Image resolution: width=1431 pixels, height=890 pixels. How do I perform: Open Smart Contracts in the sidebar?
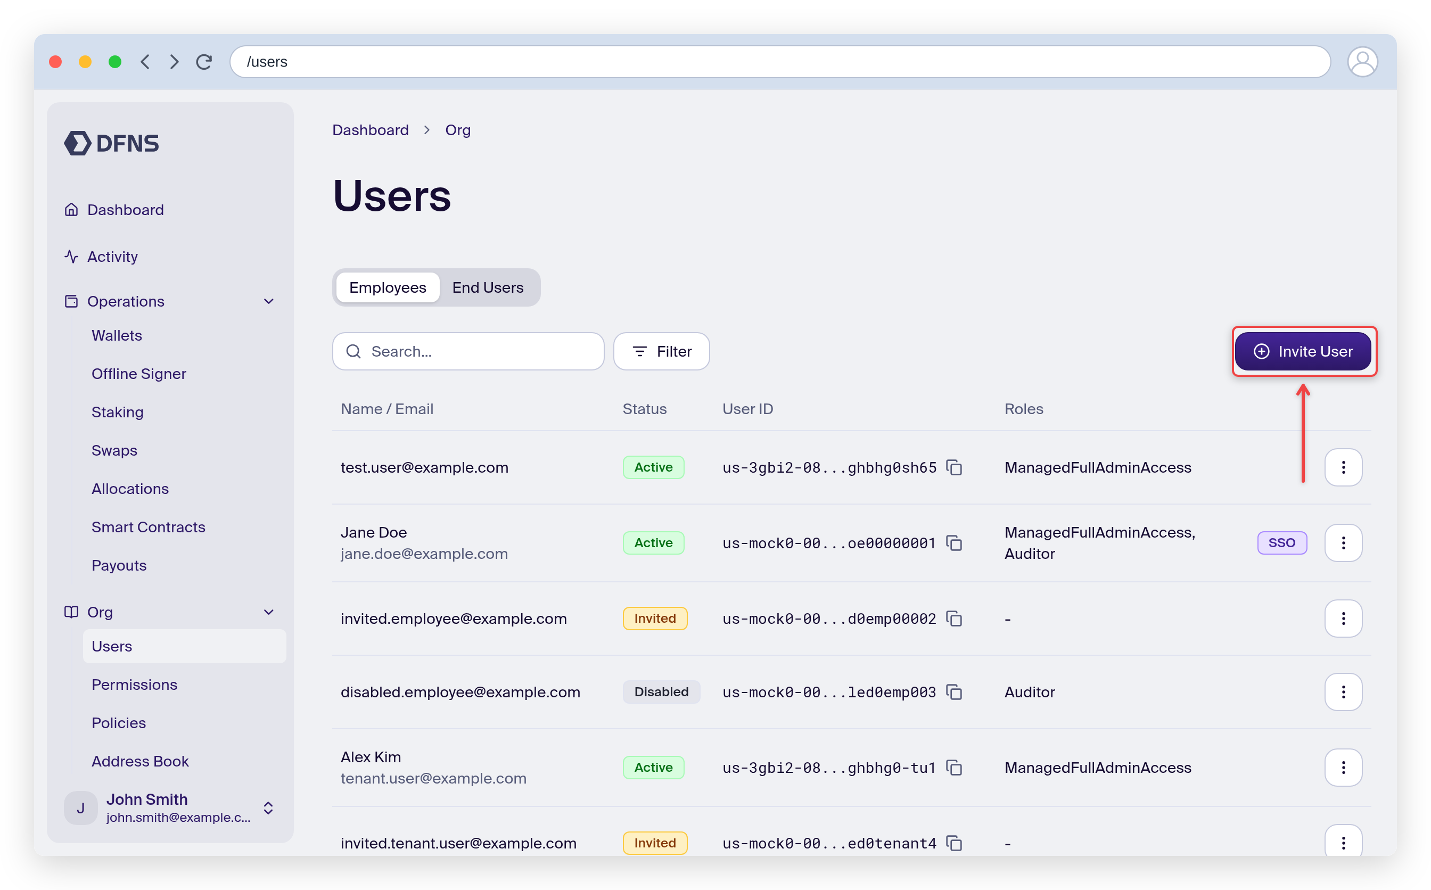(149, 527)
